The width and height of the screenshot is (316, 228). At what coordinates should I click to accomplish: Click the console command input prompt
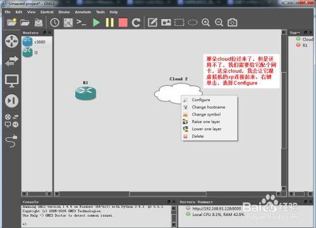(x=25, y=224)
